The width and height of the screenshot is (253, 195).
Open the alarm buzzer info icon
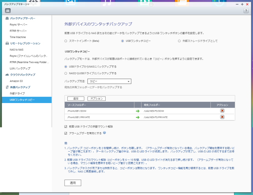(104, 133)
